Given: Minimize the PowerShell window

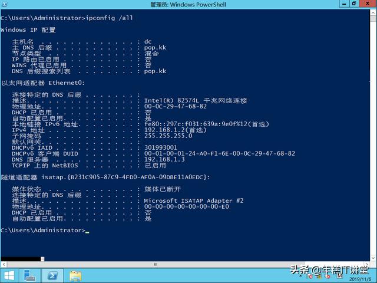Looking at the screenshot, I should 344,4.
